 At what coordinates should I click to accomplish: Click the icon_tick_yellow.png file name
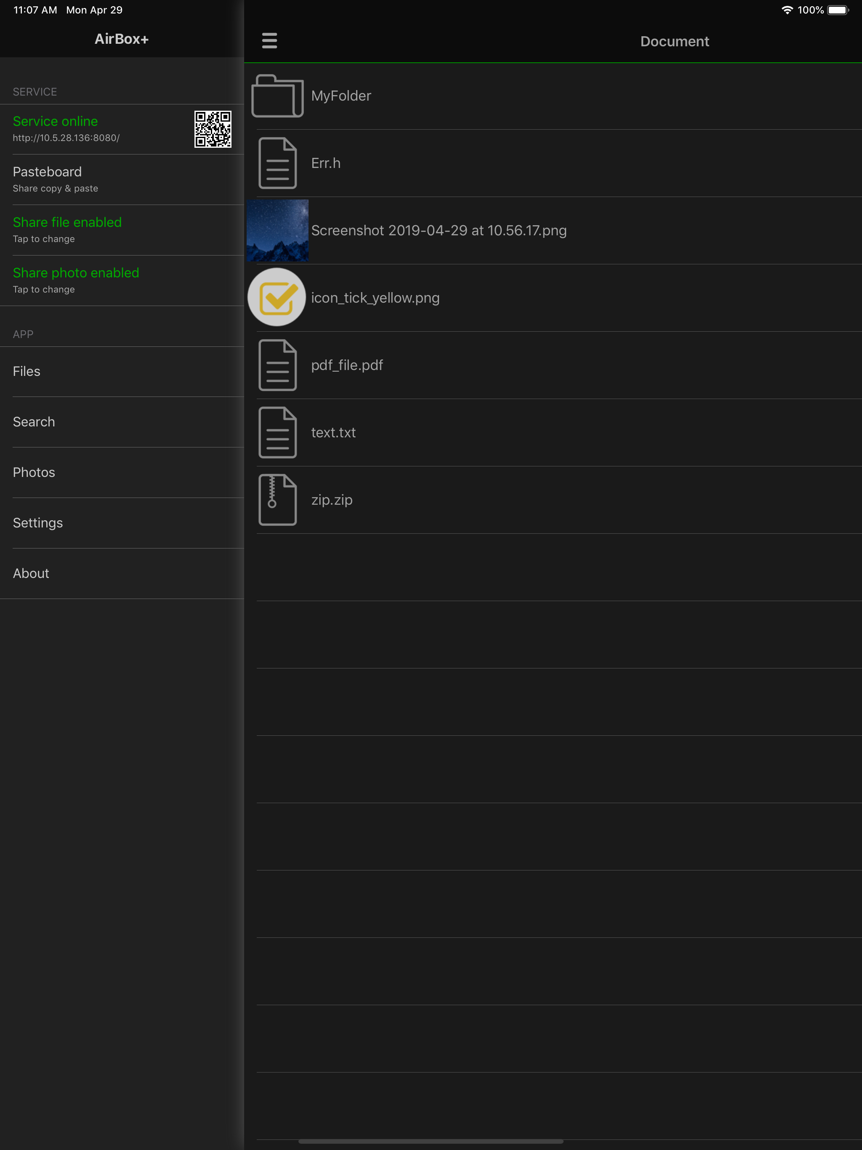pos(375,298)
